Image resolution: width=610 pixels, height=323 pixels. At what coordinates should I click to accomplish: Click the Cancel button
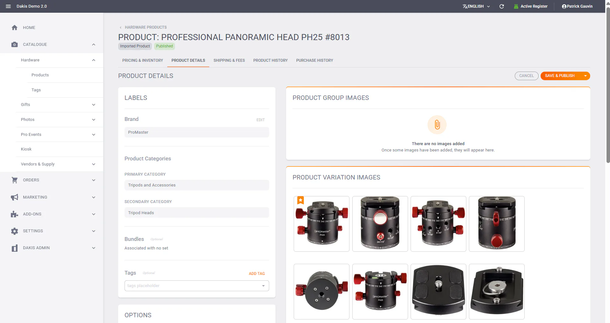526,76
